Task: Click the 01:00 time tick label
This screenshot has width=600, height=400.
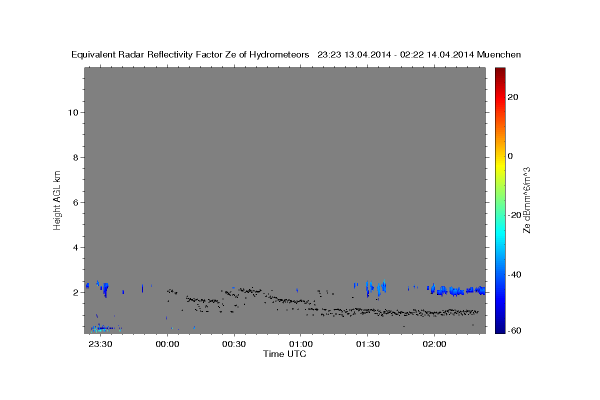Action: [x=301, y=344]
